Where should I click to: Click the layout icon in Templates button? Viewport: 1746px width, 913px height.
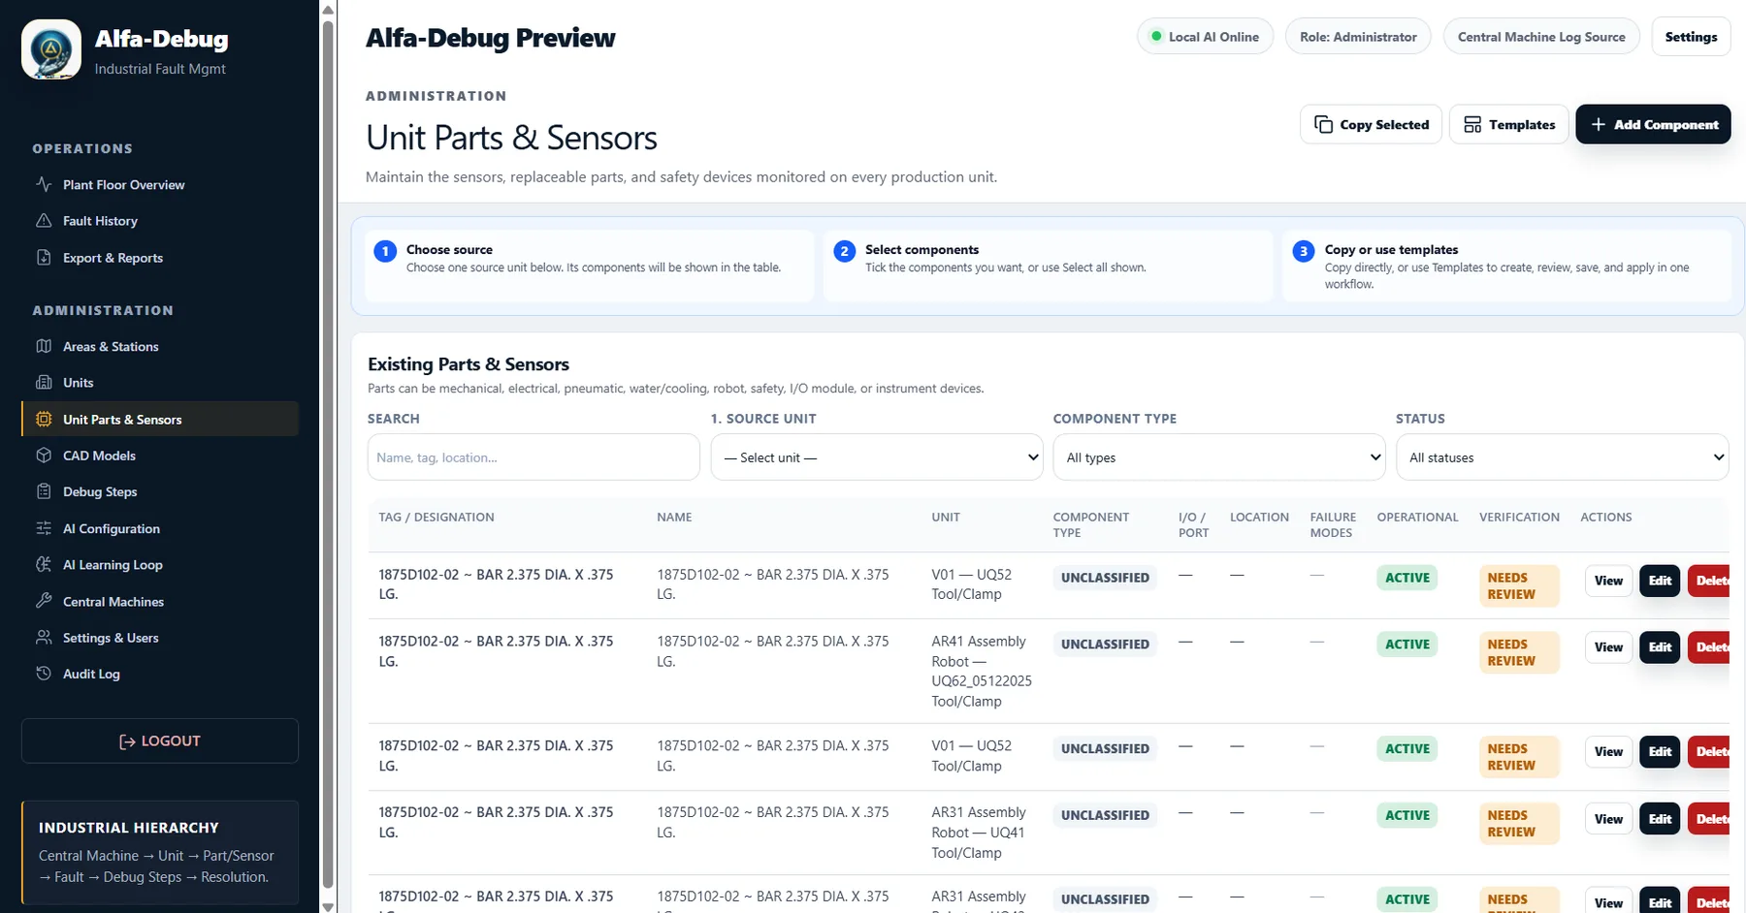click(x=1472, y=124)
